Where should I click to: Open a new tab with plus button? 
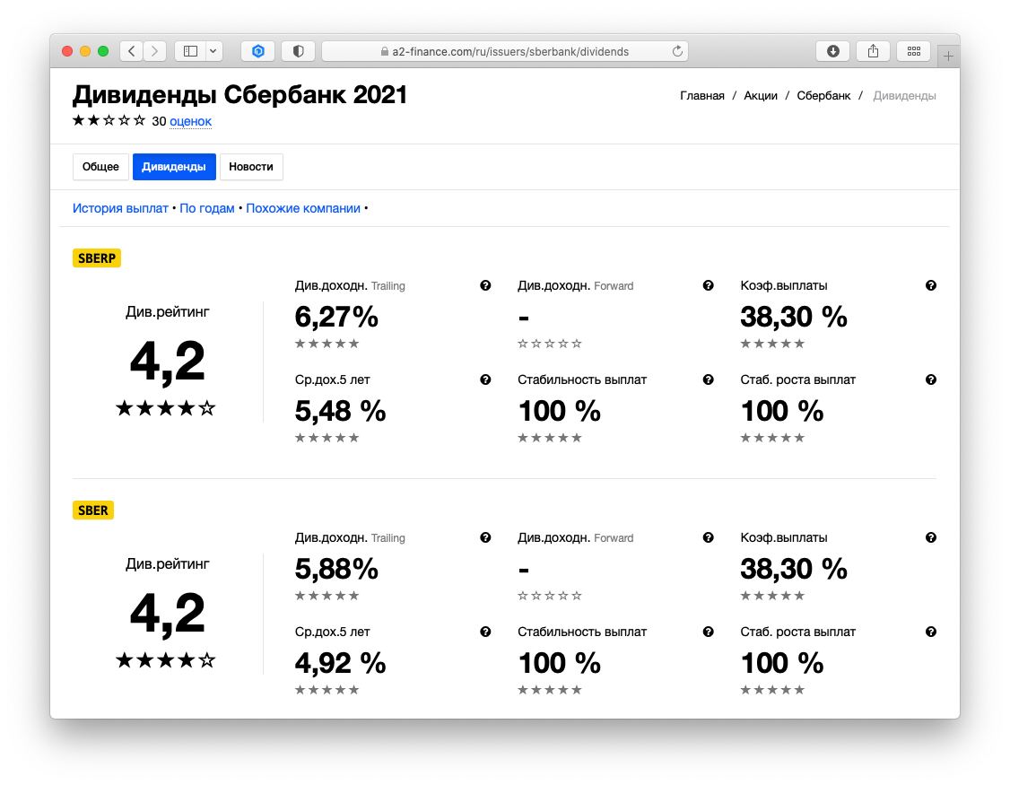948,56
